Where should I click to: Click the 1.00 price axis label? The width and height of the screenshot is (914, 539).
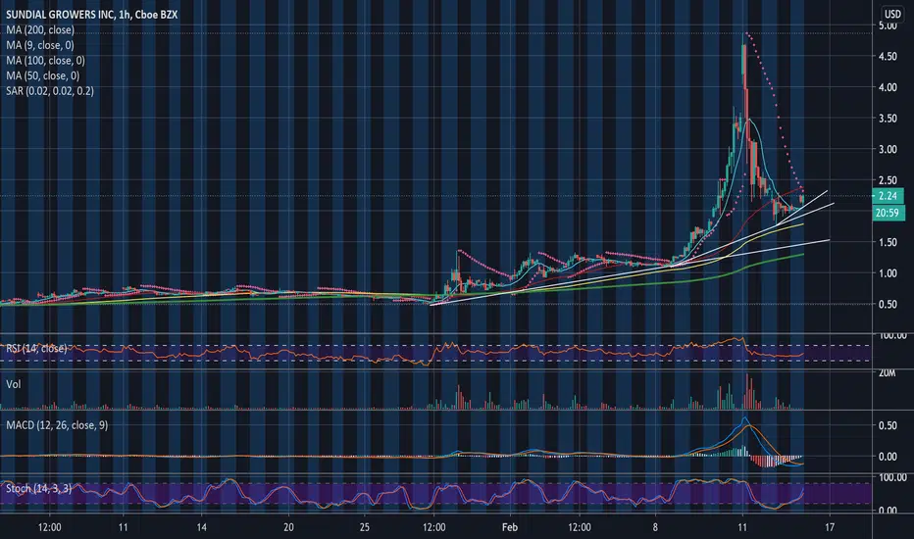(888, 273)
